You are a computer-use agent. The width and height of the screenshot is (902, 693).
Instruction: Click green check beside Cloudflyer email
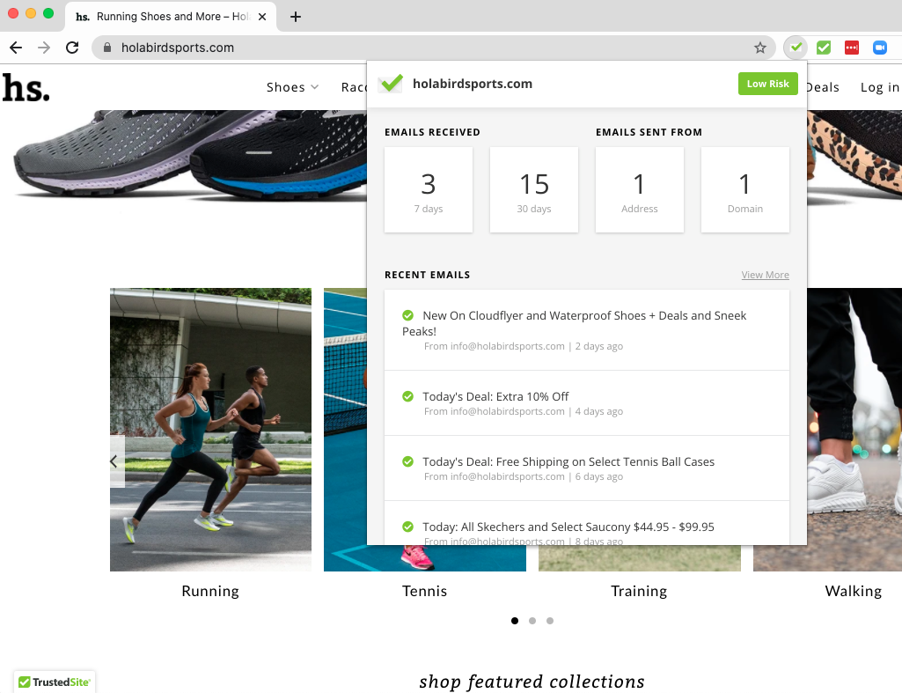point(407,315)
